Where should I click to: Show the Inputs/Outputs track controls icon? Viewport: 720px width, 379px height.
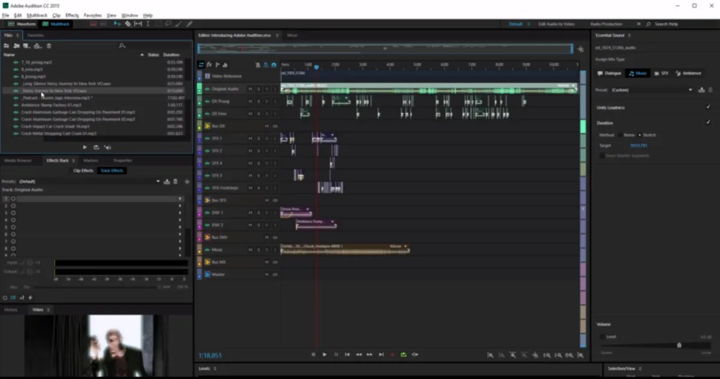click(x=200, y=65)
